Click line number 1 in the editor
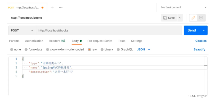 (x=16, y=59)
